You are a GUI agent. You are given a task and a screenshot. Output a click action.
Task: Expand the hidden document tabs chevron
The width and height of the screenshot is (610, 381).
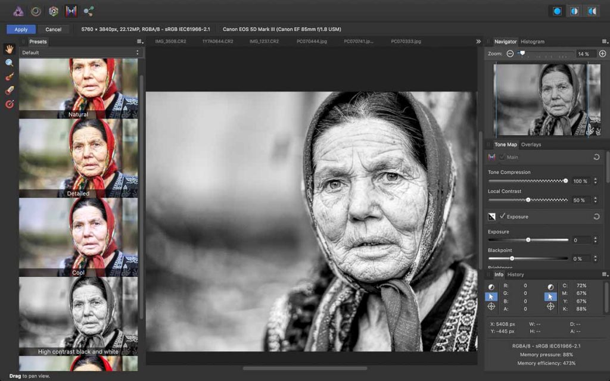pyautogui.click(x=478, y=42)
